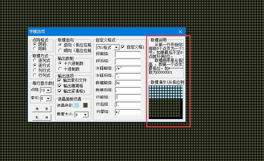Click the 段前缀 input field
This screenshot has height=161, width=264.
(128, 54)
